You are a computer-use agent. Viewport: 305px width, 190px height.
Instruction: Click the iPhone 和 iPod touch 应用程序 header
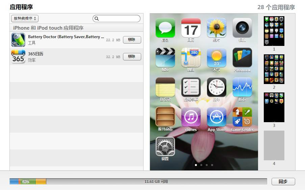pos(48,28)
